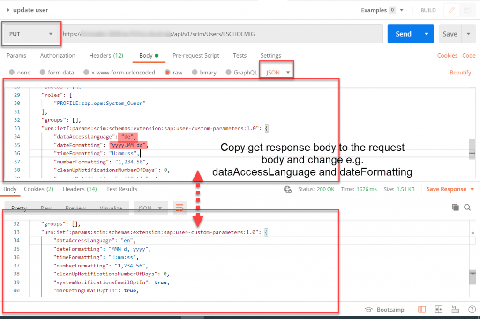Open the Test Results tab
The height and width of the screenshot is (319, 480).
pyautogui.click(x=122, y=189)
